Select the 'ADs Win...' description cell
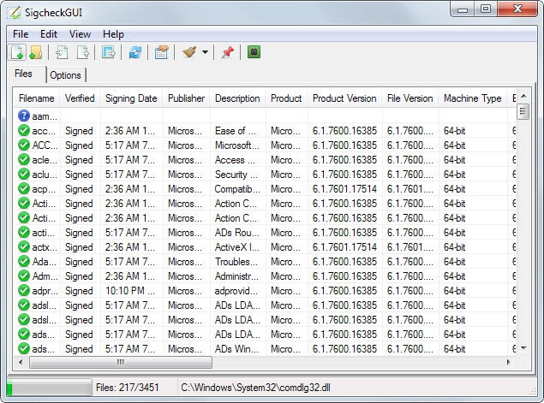 236,348
